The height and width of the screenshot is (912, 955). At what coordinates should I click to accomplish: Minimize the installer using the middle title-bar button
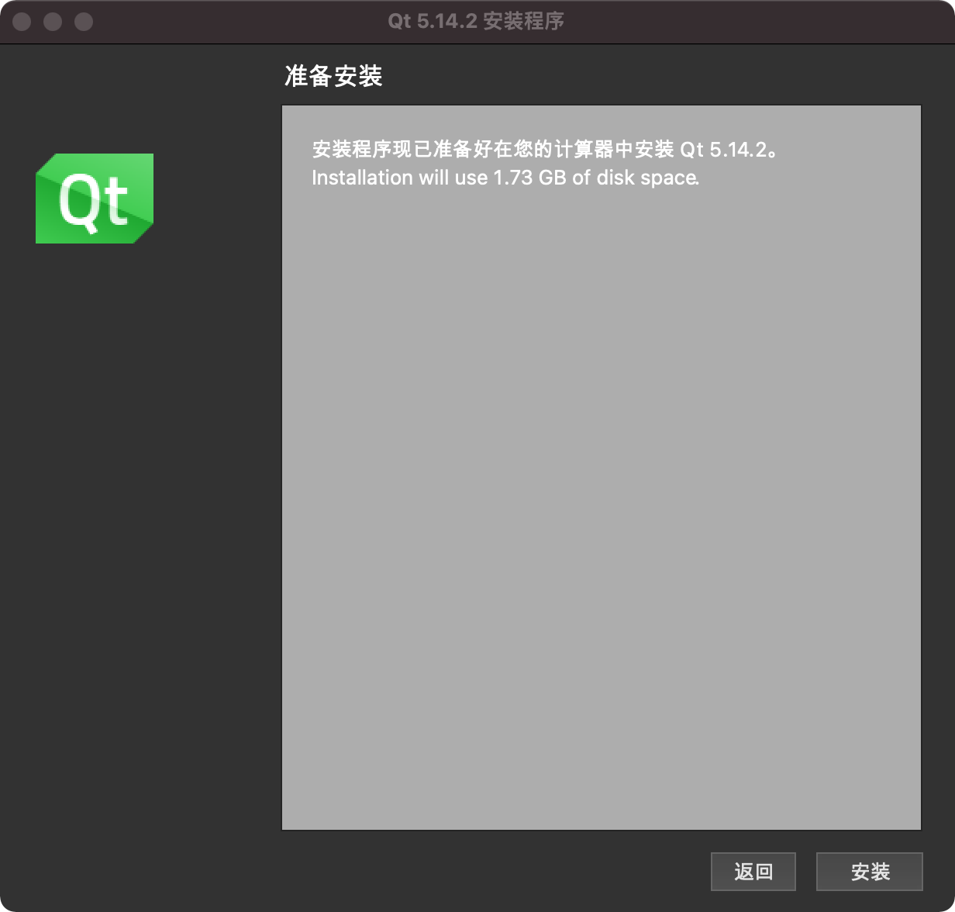53,22
